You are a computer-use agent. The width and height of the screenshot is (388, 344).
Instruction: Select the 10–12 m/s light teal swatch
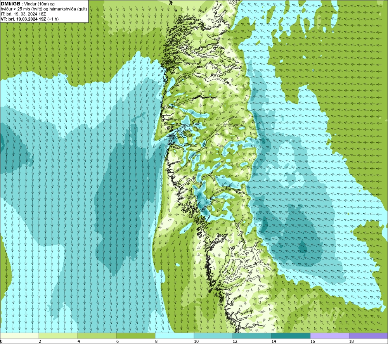pyautogui.click(x=213, y=335)
